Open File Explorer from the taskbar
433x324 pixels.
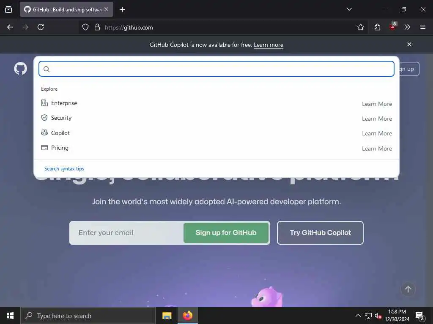(167, 316)
